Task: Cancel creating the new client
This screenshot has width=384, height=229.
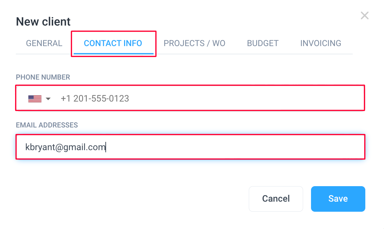Action: coord(276,199)
